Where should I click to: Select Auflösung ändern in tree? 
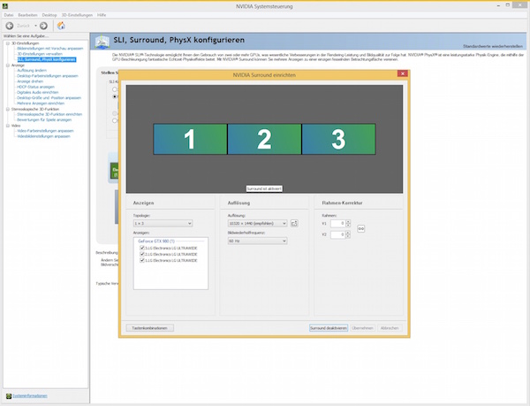tap(32, 71)
